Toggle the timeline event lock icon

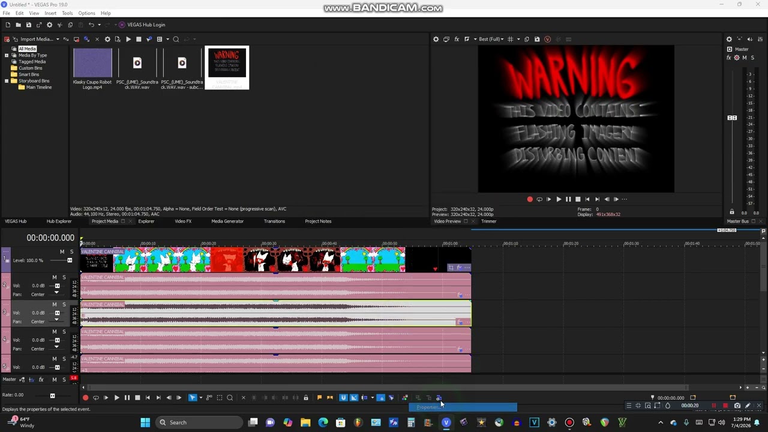click(306, 398)
